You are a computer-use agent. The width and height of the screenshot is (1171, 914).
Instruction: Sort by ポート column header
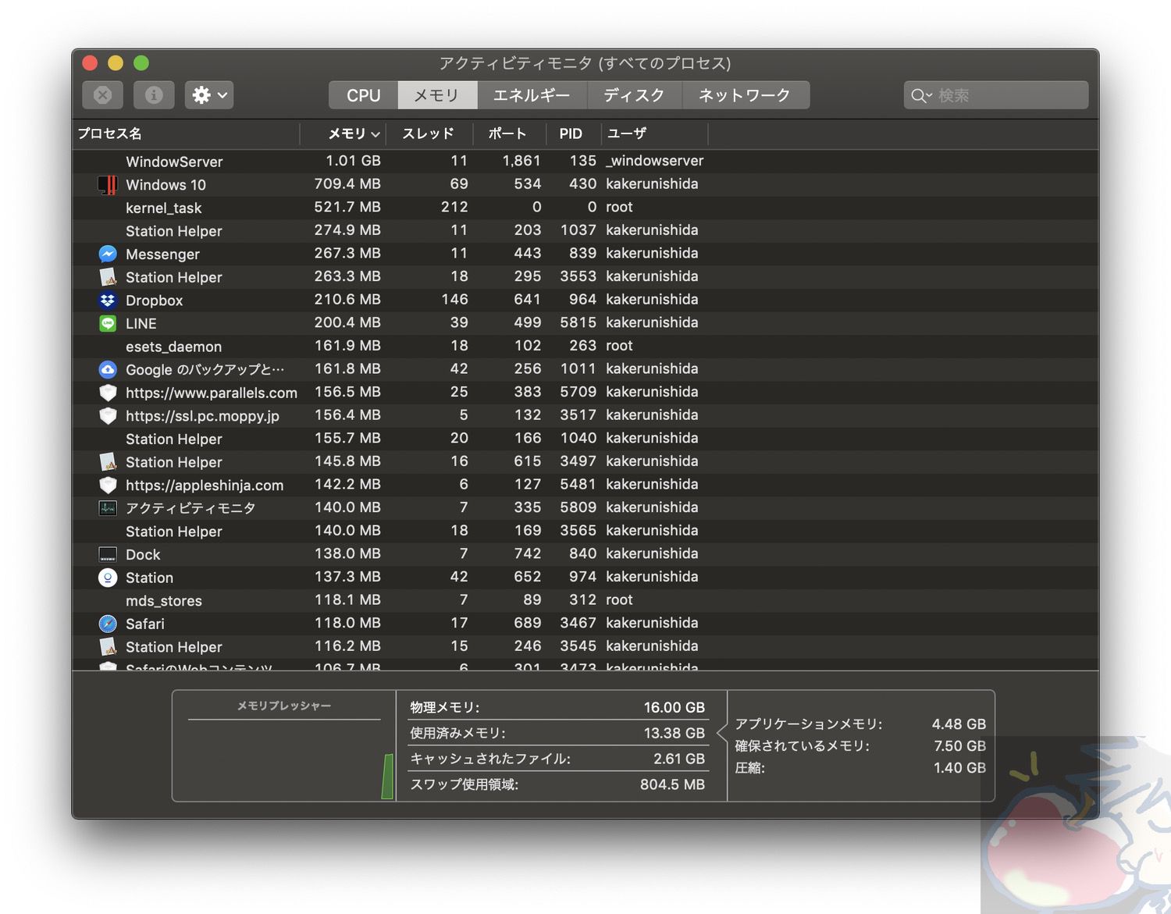pyautogui.click(x=508, y=134)
